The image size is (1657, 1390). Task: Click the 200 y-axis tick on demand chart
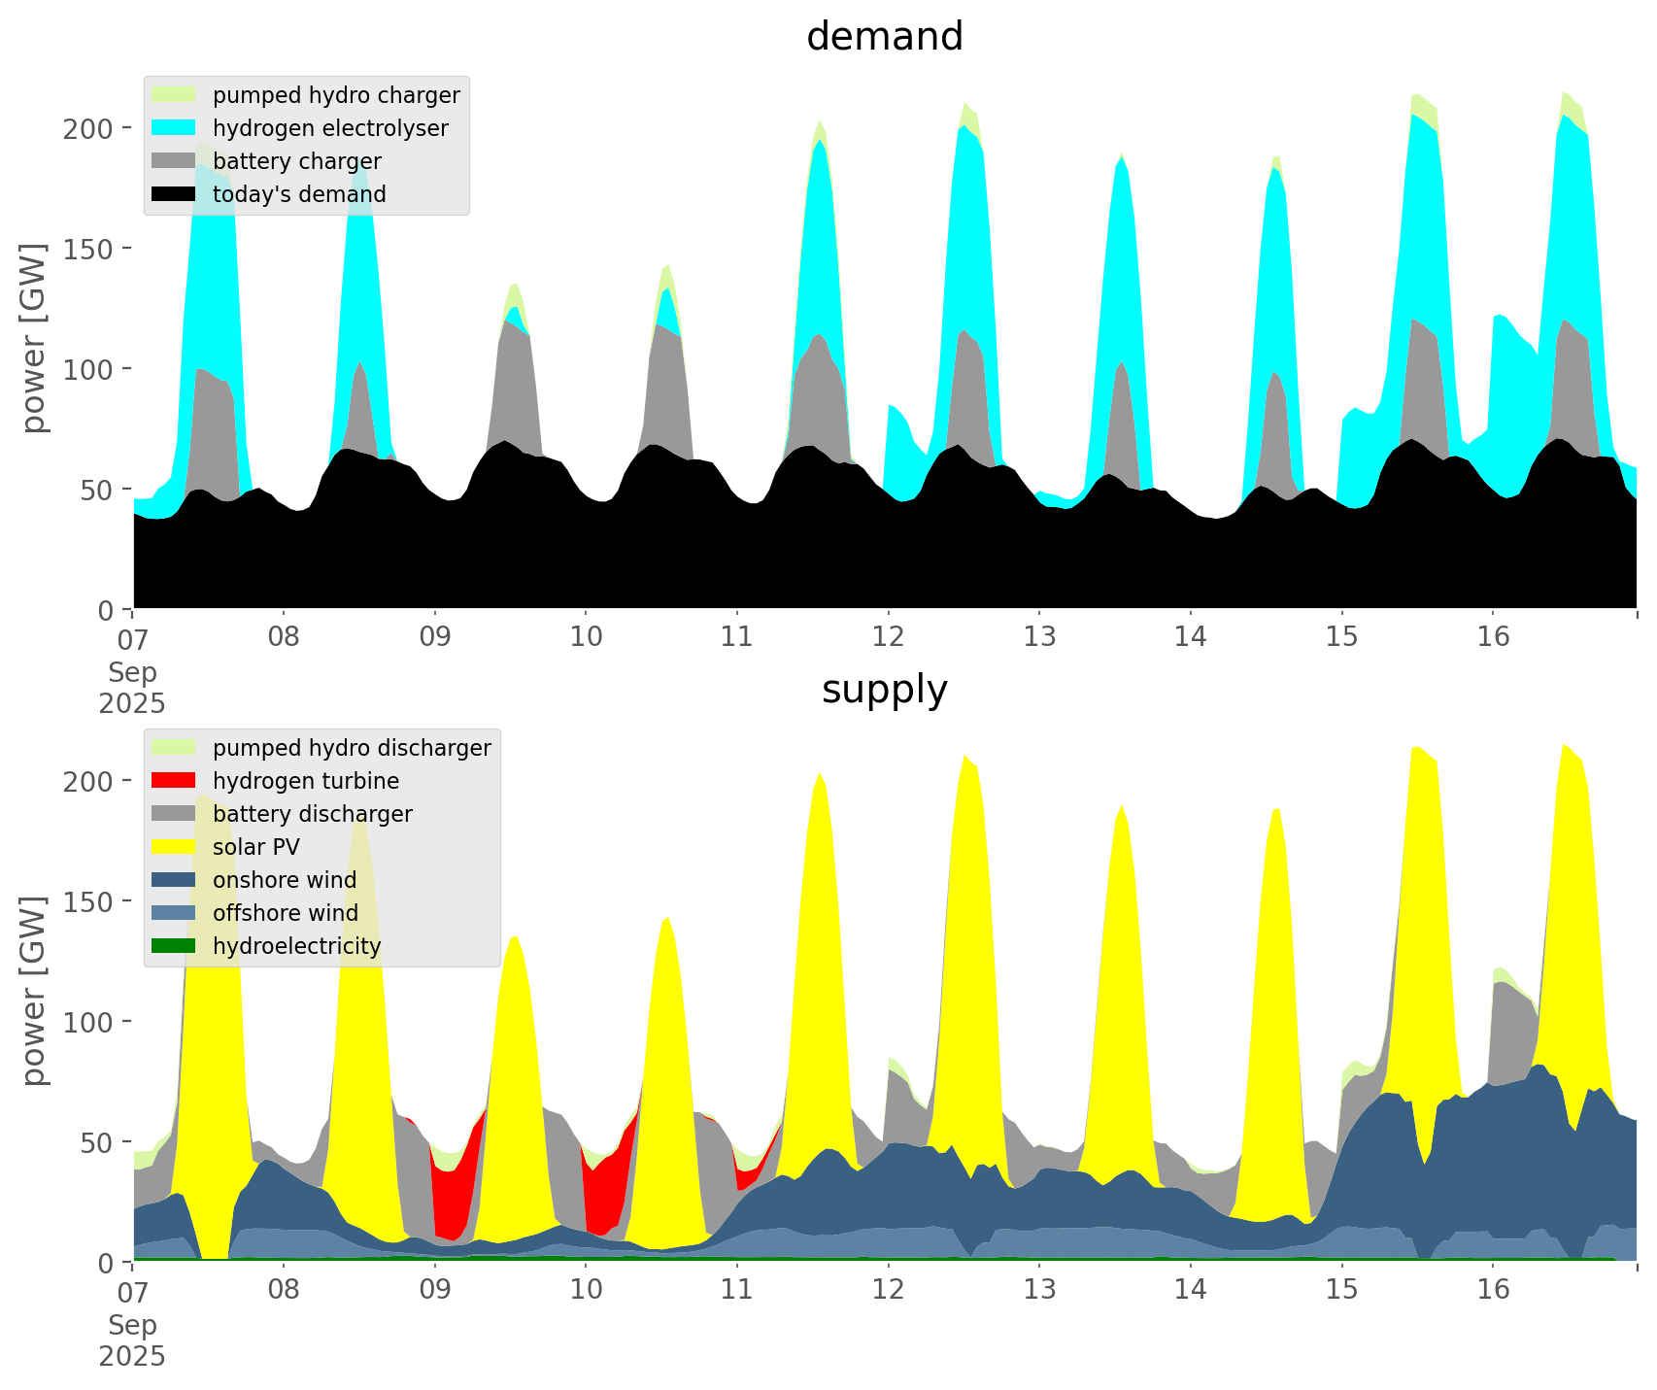coord(89,128)
